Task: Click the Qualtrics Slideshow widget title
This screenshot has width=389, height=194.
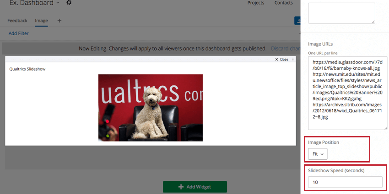Action: coord(27,69)
